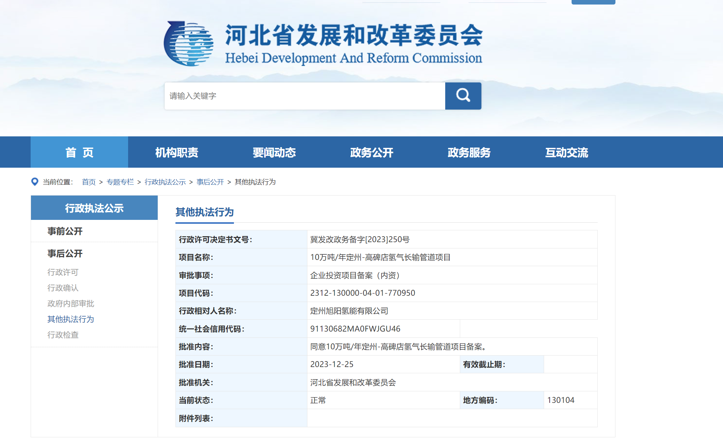Click the magnifier search button
Viewport: 723px width, 446px height.
(463, 96)
